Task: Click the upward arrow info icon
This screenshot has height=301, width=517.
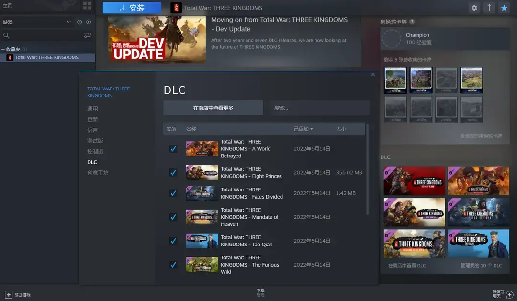Action: pos(489,8)
